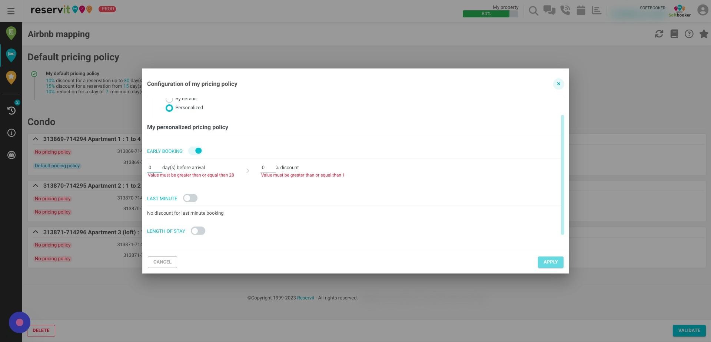Click the My property 84% progress bar
This screenshot has height=342, width=711.
[490, 14]
